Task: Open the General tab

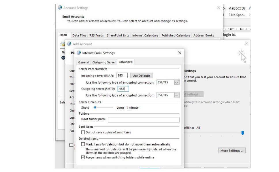Action: pyautogui.click(x=84, y=62)
